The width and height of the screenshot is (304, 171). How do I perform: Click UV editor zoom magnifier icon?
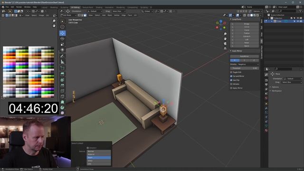[x=54, y=21]
